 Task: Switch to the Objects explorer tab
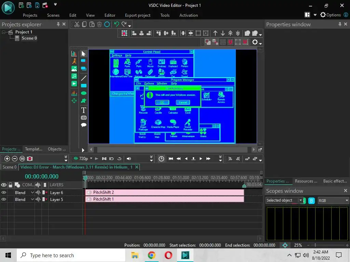tap(57, 149)
